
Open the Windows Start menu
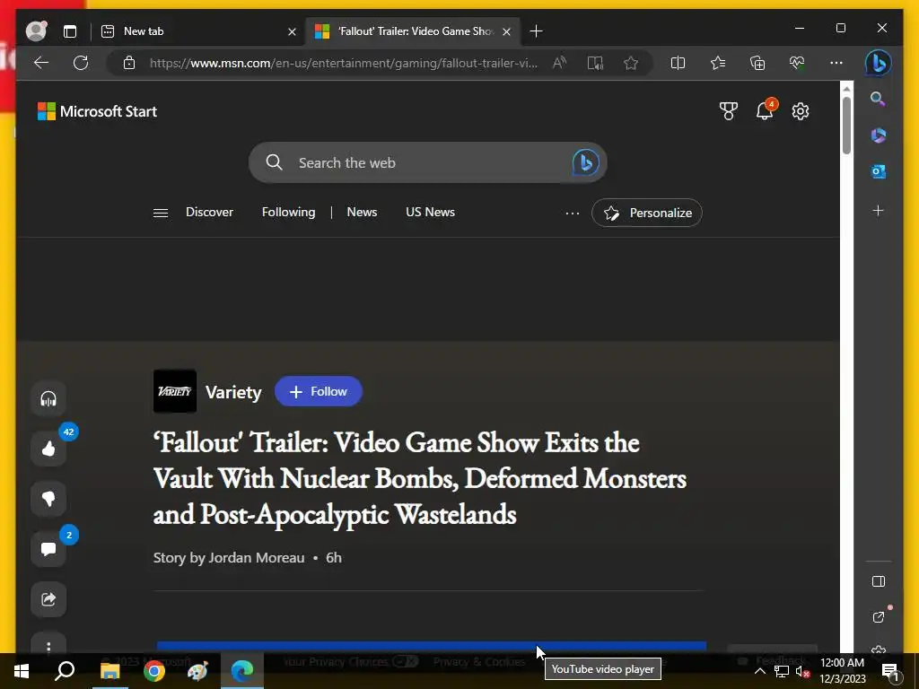[22, 671]
